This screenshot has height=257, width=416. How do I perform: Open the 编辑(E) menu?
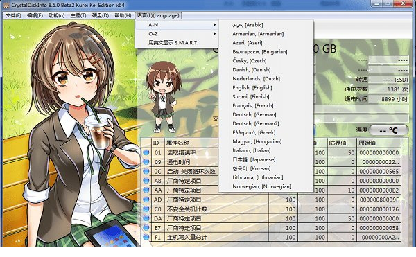35,16
